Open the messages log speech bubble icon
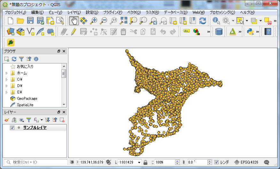This screenshot has height=169, width=280. pos(267,162)
